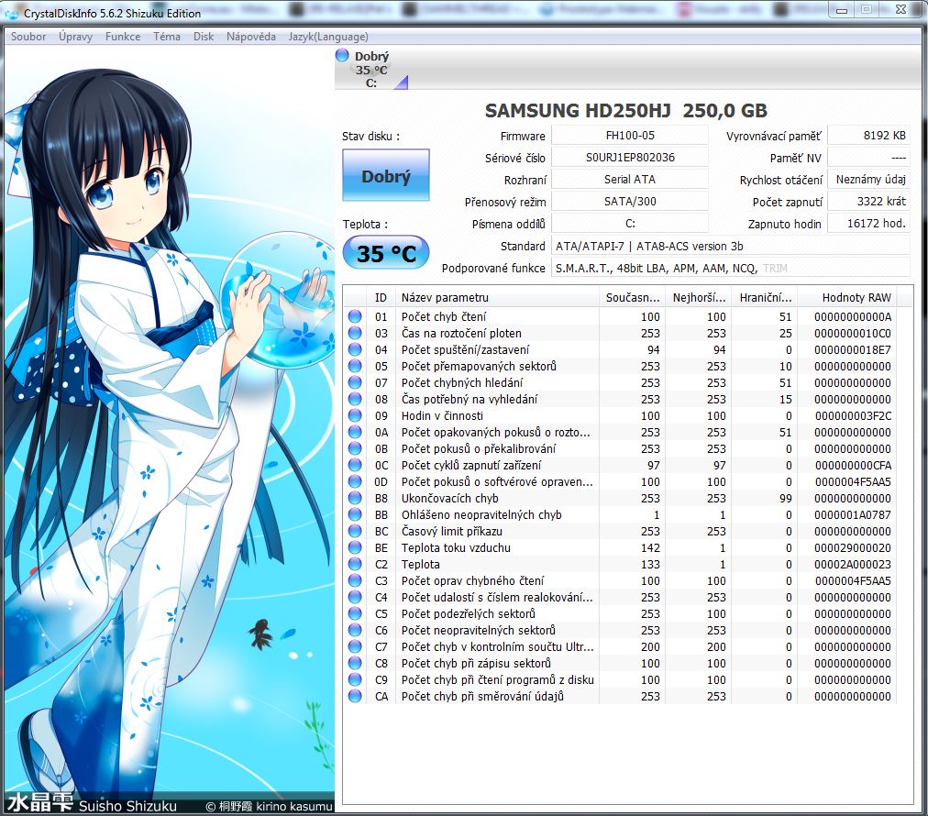Click the serial number field S0URJ1EP802036

630,158
